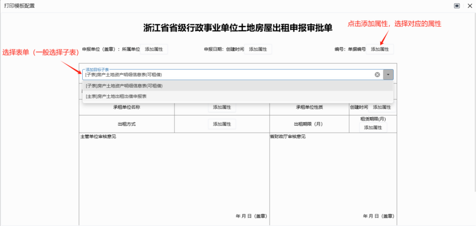Clear the selected target sub-table value
This screenshot has width=476, height=226.
[x=377, y=75]
